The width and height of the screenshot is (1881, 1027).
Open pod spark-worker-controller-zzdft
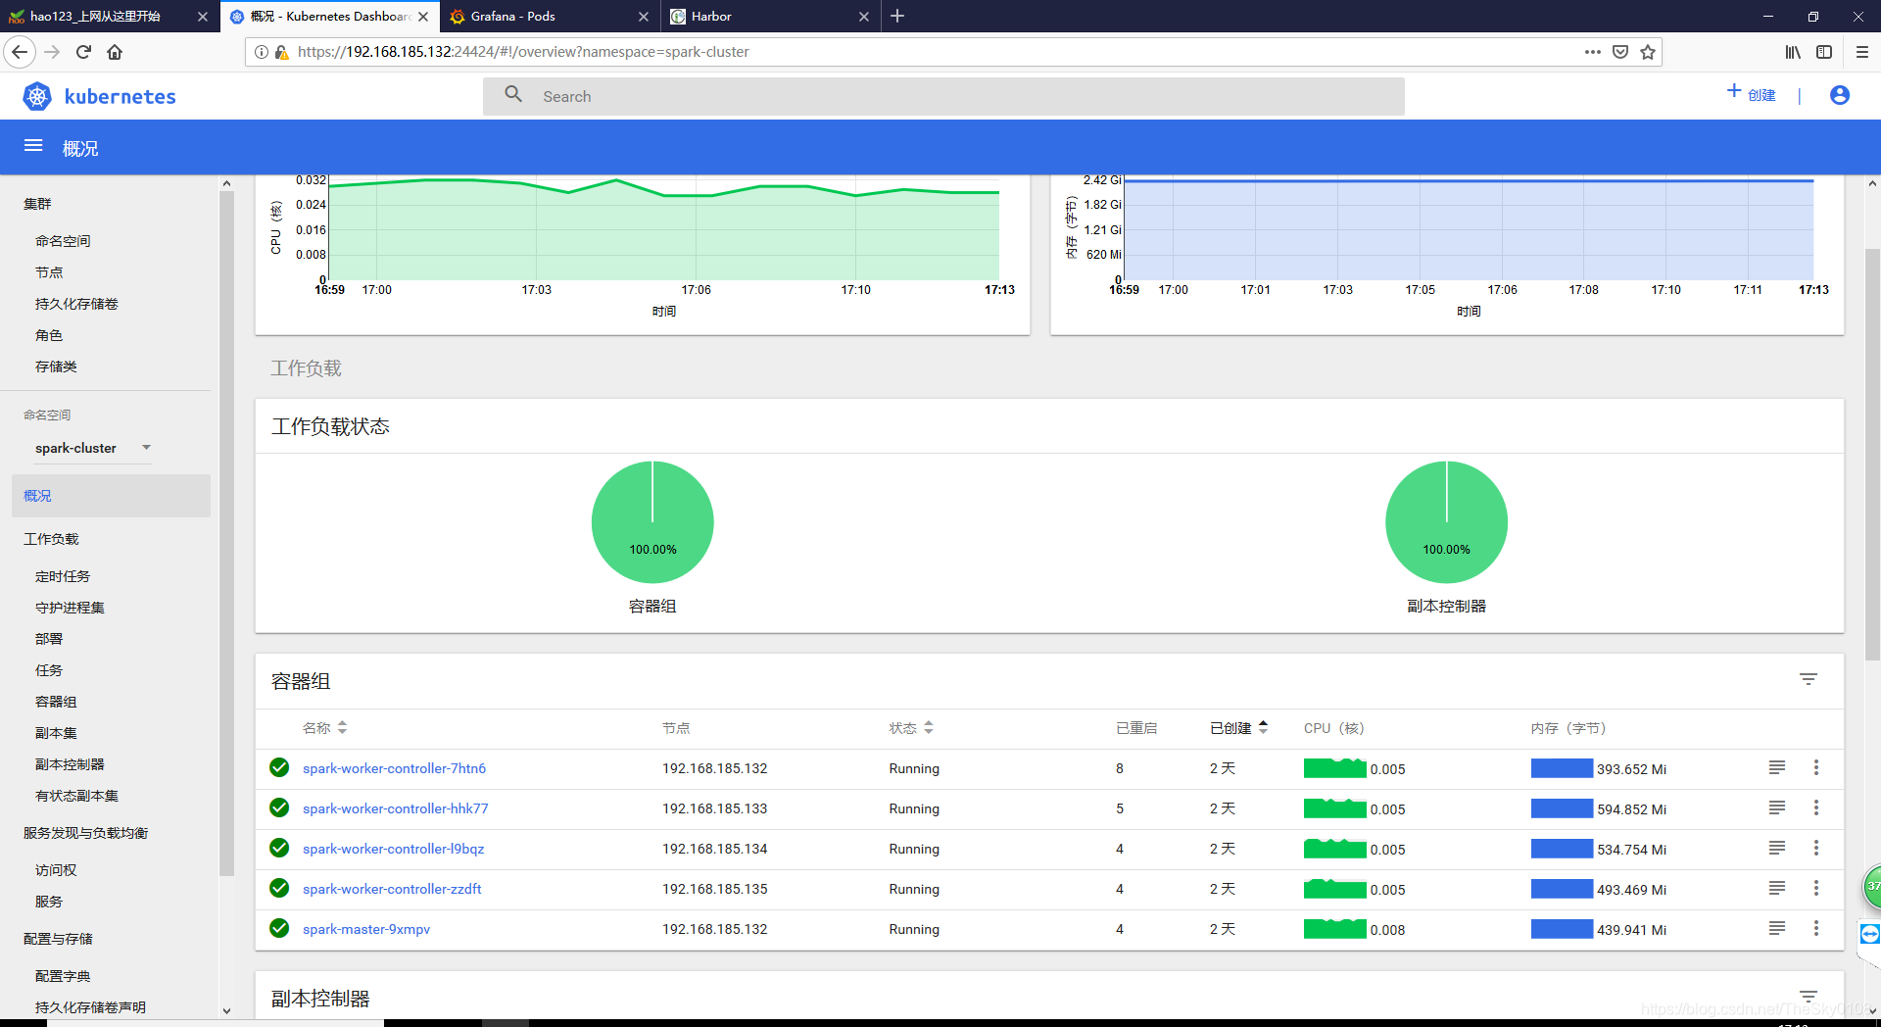[392, 889]
